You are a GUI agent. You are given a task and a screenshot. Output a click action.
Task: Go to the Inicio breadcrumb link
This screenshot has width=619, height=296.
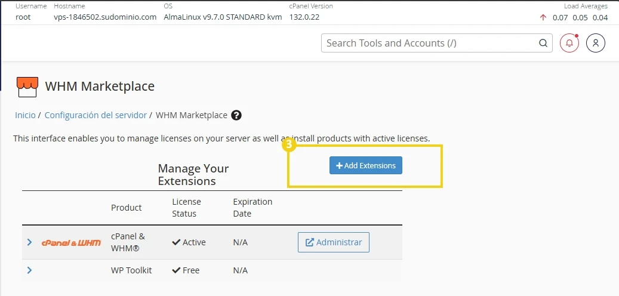pyautogui.click(x=25, y=115)
